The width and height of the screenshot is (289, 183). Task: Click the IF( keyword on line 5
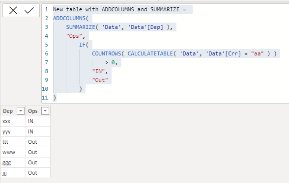tap(84, 45)
